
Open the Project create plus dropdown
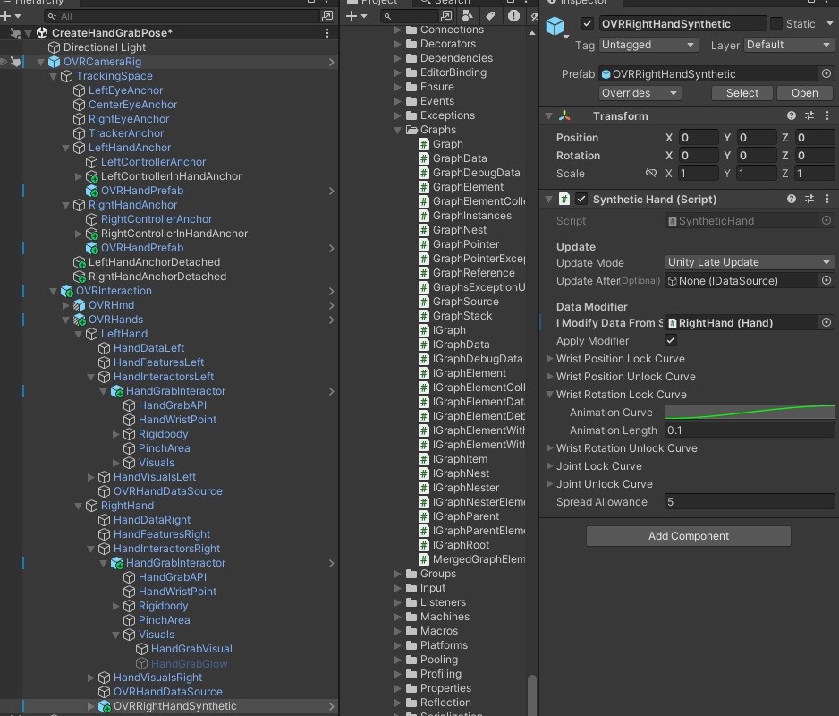356,16
